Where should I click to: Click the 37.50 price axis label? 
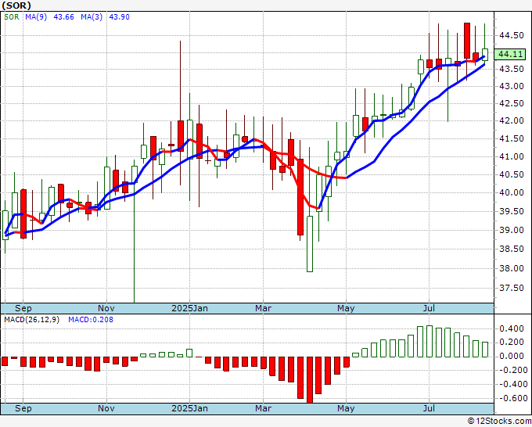(512, 288)
